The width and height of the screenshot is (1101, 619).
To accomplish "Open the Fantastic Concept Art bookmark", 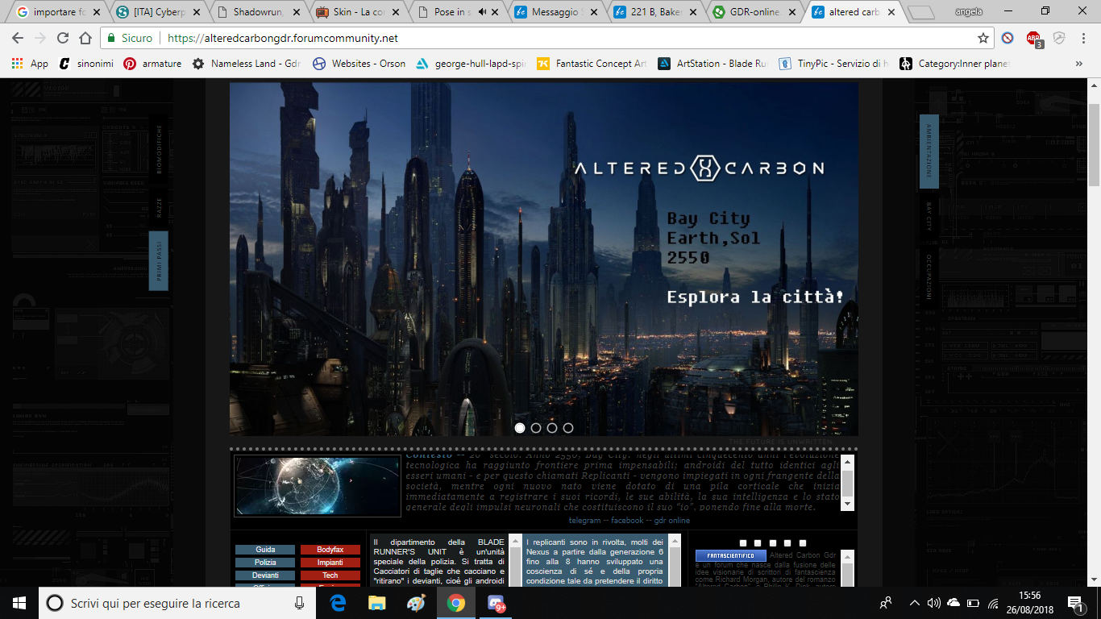I will pos(592,64).
